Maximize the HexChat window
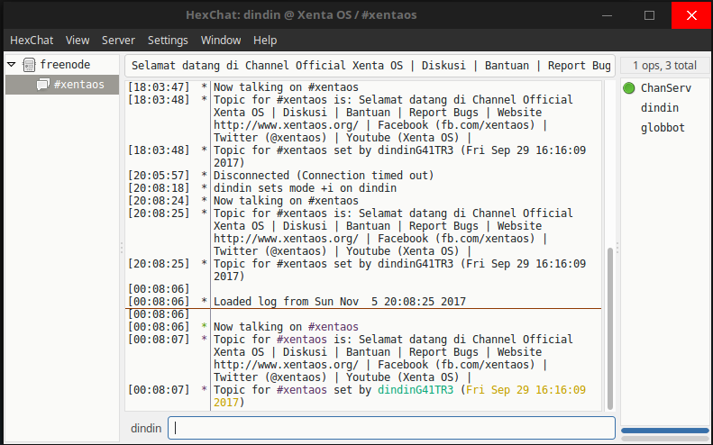This screenshot has height=445, width=713. pos(649,15)
